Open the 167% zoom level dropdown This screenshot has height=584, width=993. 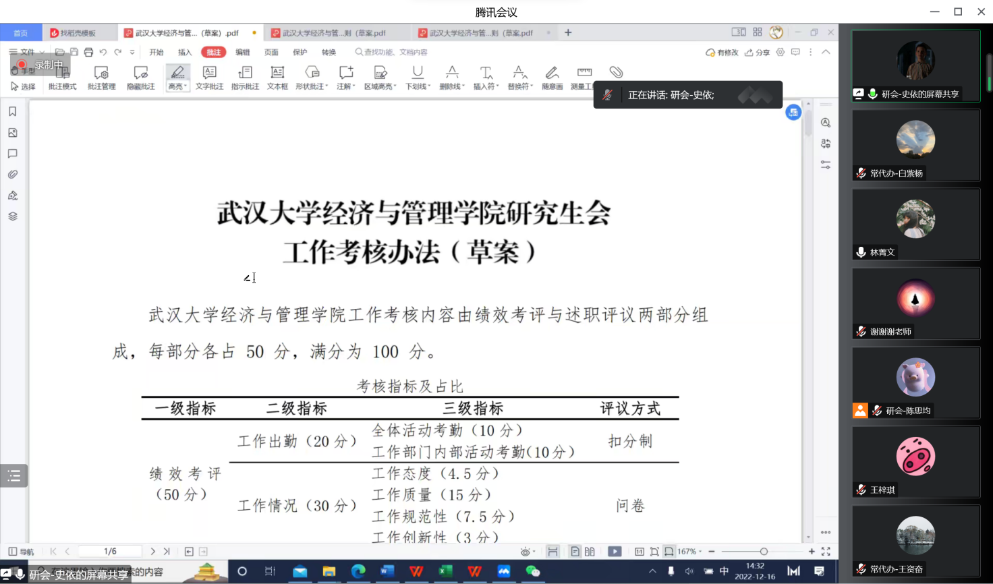click(689, 552)
